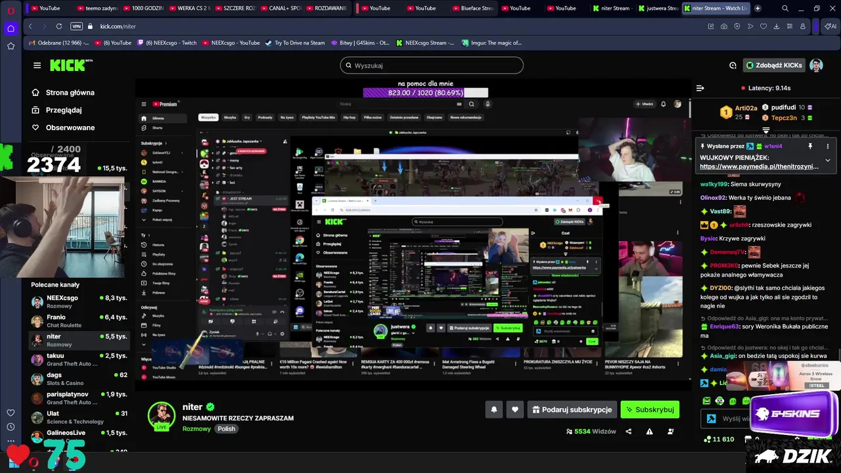Open a new browser tab
The image size is (841, 473).
click(758, 9)
